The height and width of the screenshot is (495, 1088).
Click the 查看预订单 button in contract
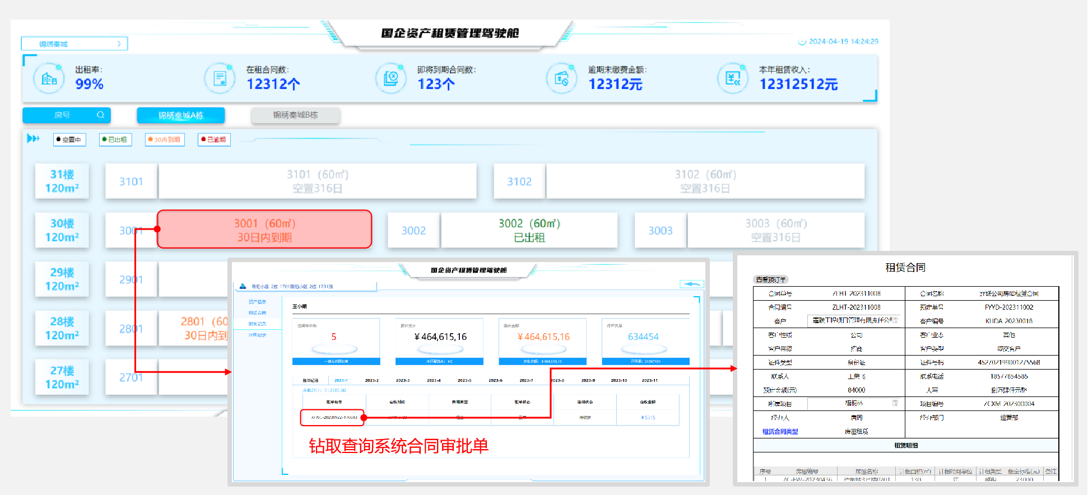pos(771,279)
